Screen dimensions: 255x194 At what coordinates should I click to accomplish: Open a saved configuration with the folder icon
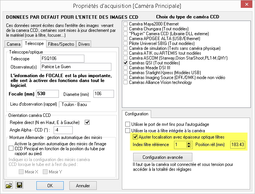pos(9,185)
